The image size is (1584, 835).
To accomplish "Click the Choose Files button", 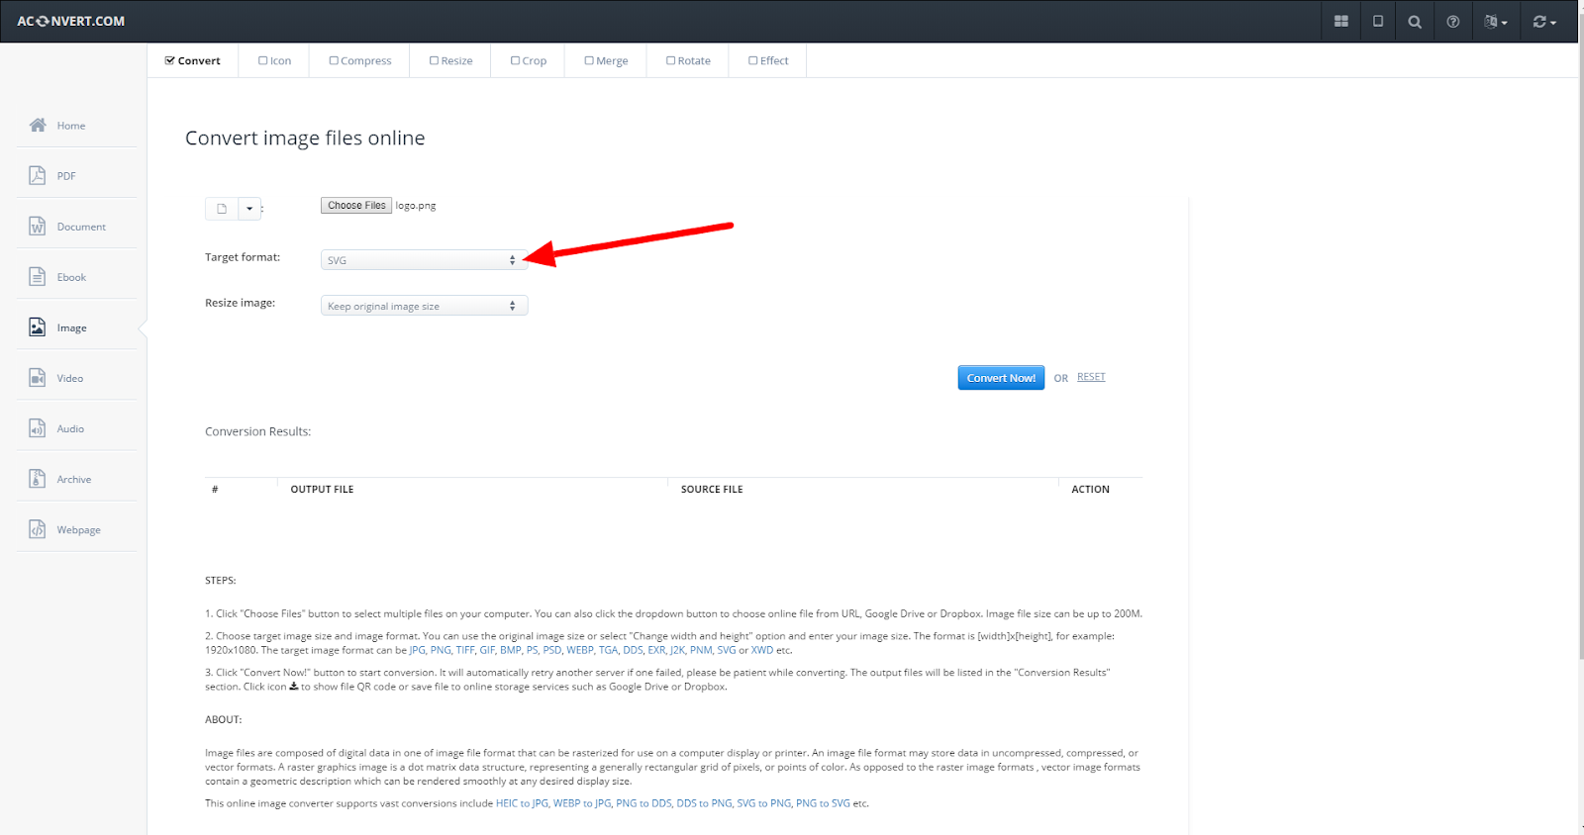I will click(x=356, y=205).
